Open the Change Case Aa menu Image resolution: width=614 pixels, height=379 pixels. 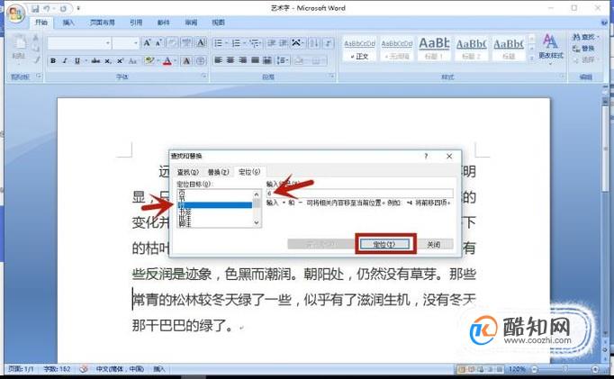coord(132,60)
